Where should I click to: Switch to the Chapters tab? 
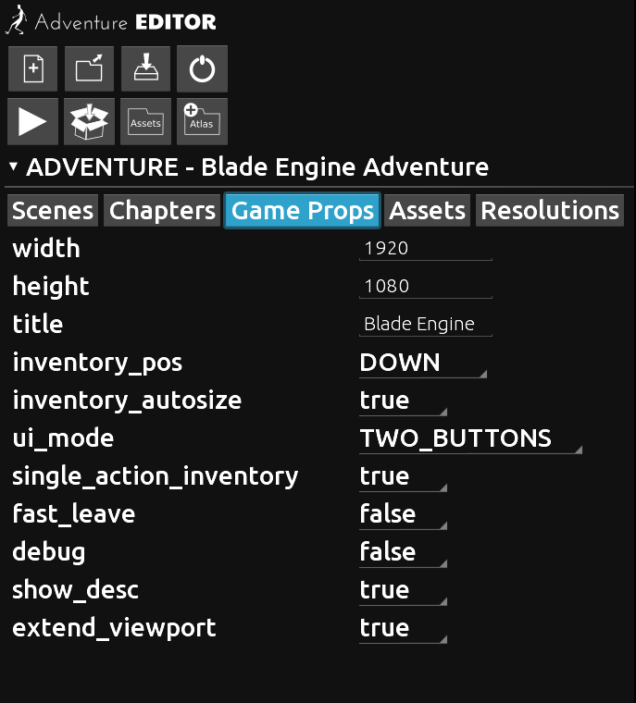pos(162,211)
